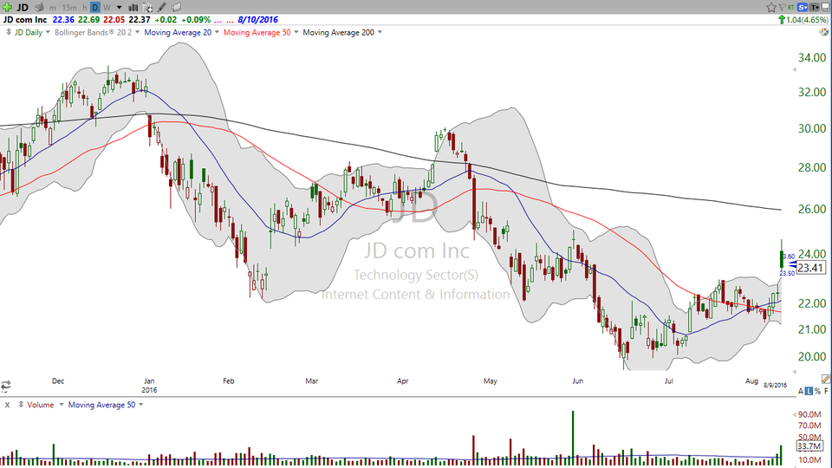The width and height of the screenshot is (832, 468).
Task: Click the colorful chart color settings icon
Action: 824,32
